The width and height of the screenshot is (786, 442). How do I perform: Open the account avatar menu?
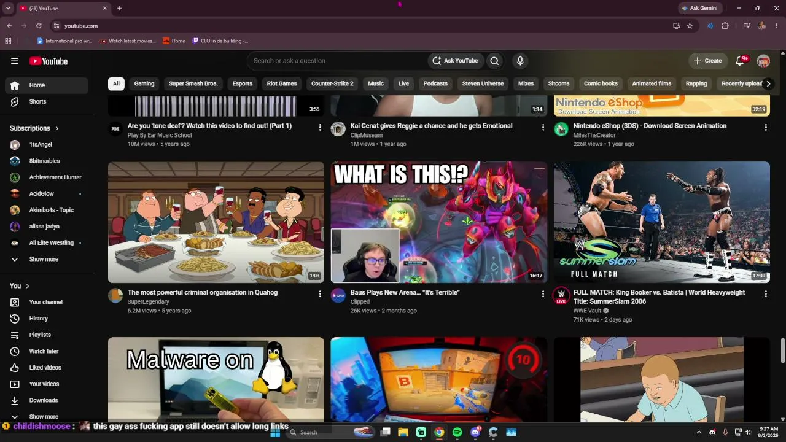763,61
